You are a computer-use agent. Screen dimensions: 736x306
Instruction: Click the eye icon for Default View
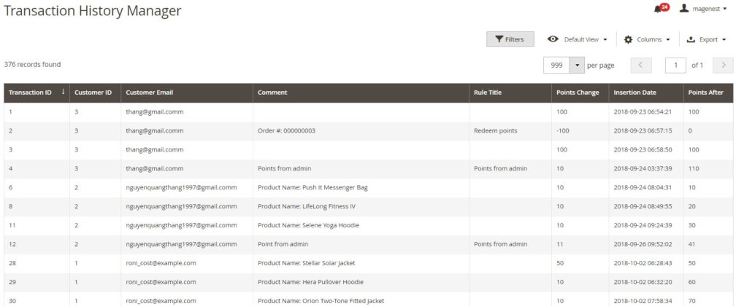[553, 39]
